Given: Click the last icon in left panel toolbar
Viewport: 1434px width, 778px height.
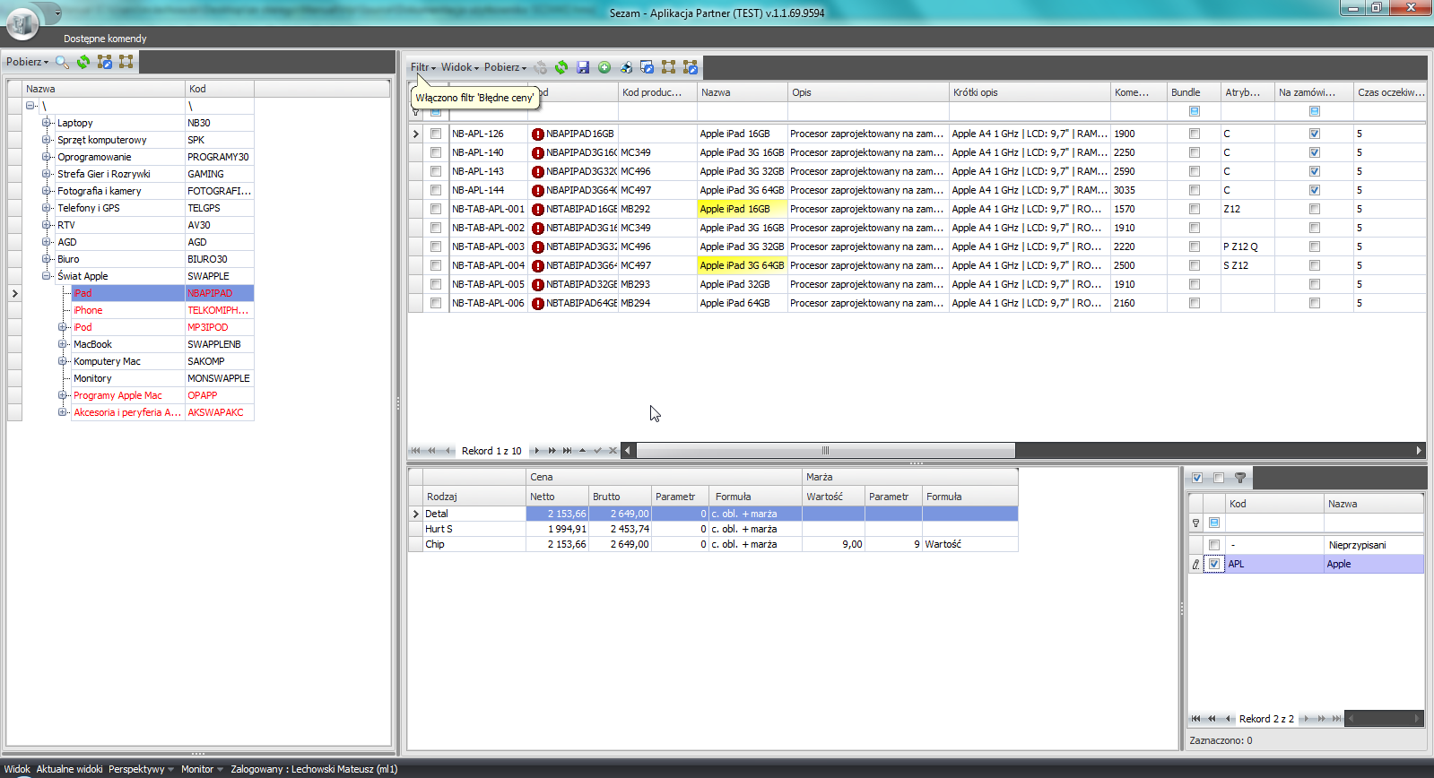Looking at the screenshot, I should coord(126,62).
